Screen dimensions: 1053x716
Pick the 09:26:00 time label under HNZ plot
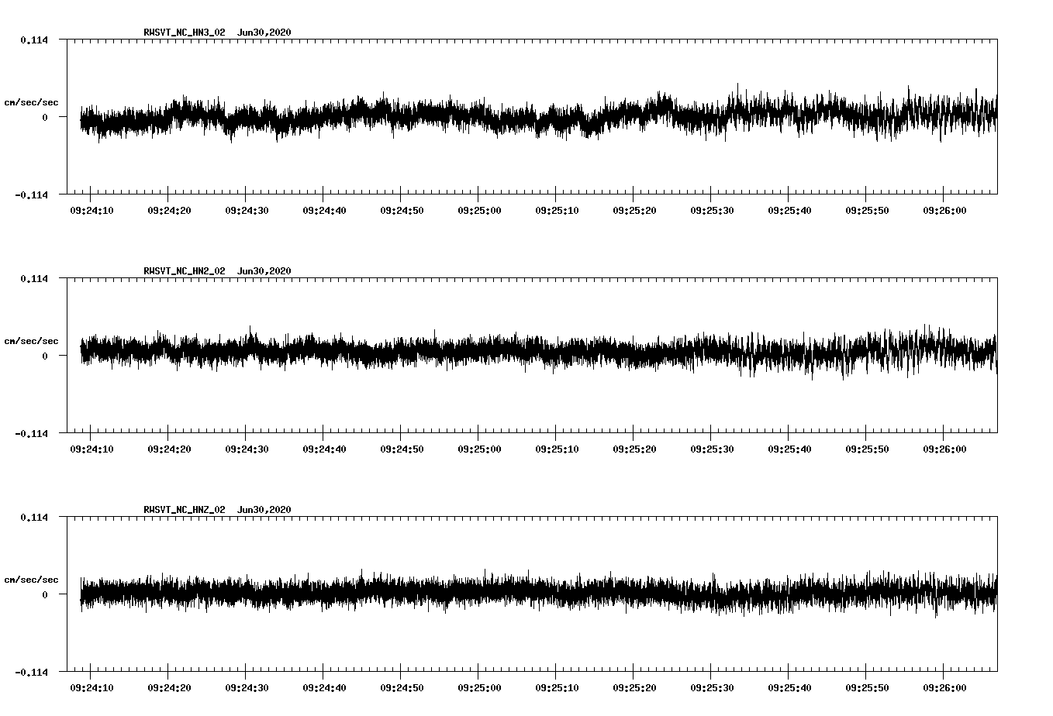tap(944, 687)
